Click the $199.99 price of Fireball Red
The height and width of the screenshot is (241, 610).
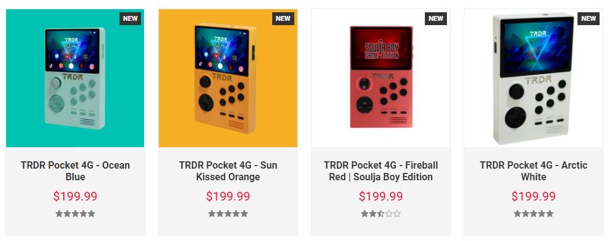tap(381, 196)
